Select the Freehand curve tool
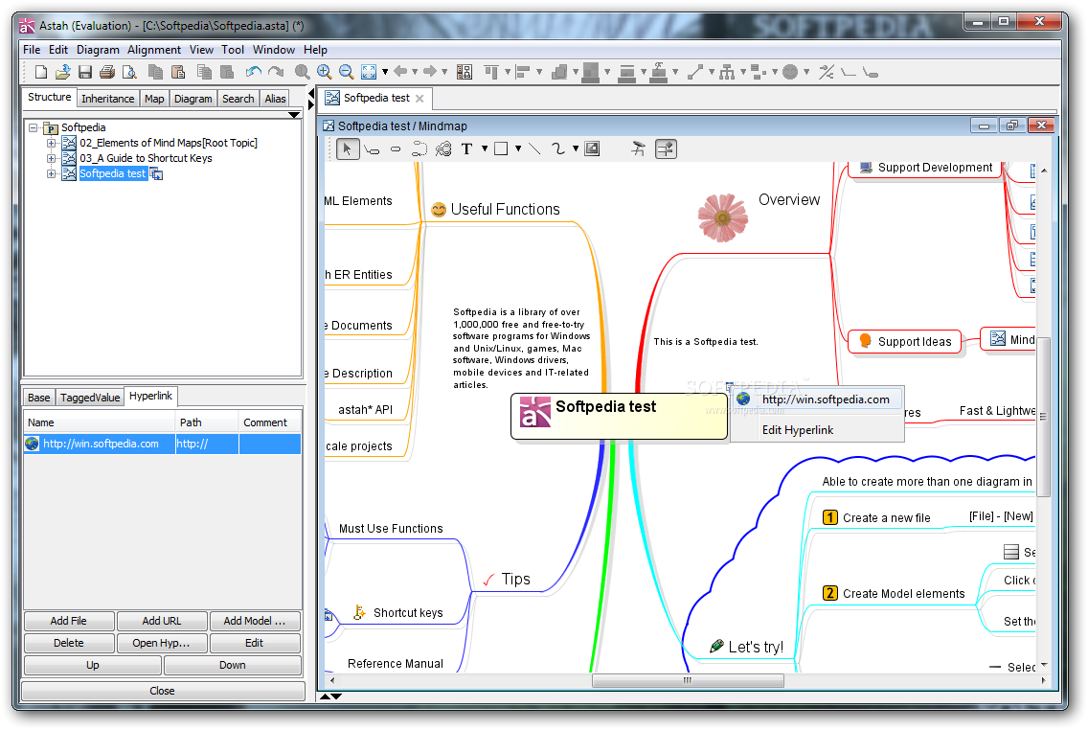Viewport: 1088px width, 730px height. pyautogui.click(x=557, y=148)
